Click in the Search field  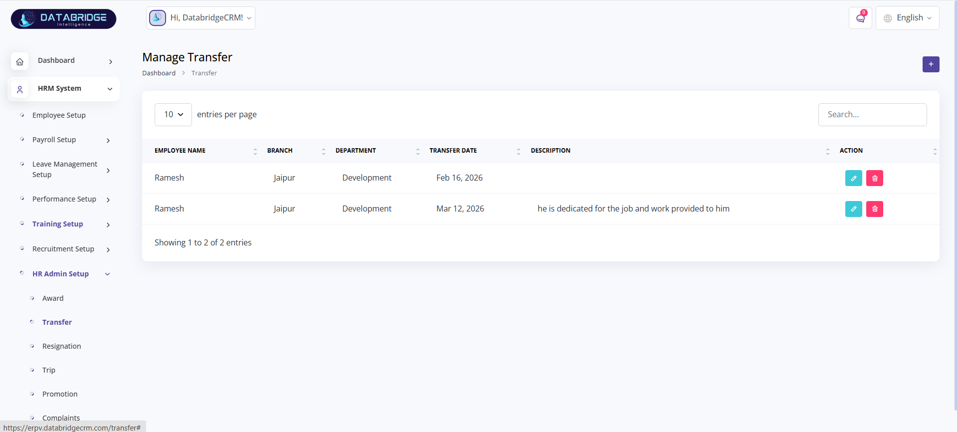(872, 115)
